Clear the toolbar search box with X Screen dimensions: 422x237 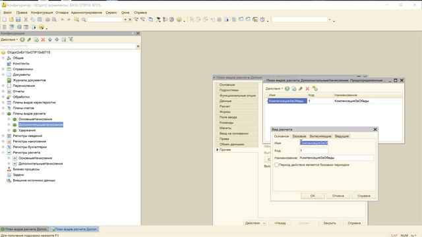click(x=130, y=20)
